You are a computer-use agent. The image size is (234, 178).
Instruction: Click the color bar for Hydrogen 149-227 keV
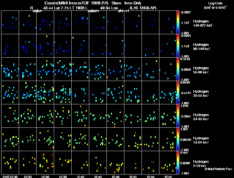coord(178,23)
